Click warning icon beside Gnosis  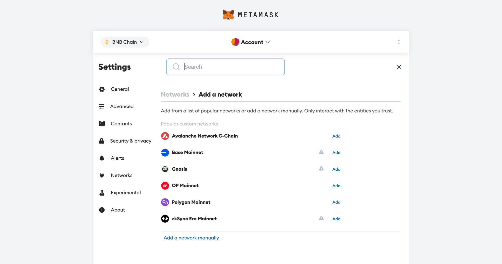321,169
